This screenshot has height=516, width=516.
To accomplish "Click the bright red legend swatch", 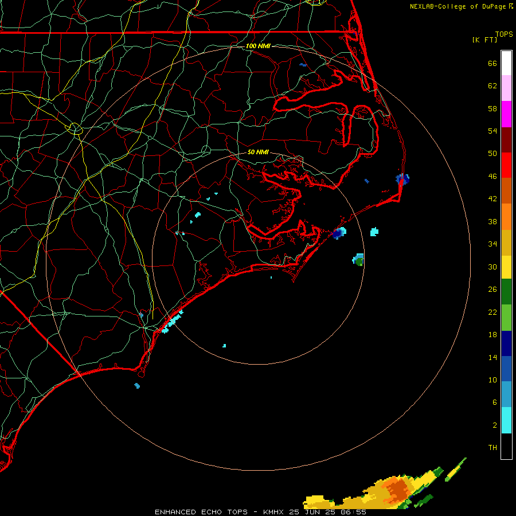I will click(x=506, y=165).
